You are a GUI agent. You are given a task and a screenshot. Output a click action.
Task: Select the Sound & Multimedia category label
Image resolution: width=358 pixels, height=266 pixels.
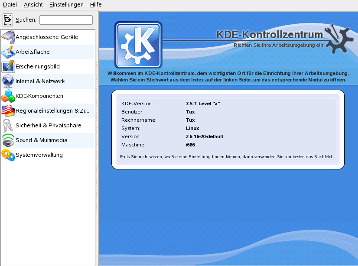pyautogui.click(x=42, y=140)
